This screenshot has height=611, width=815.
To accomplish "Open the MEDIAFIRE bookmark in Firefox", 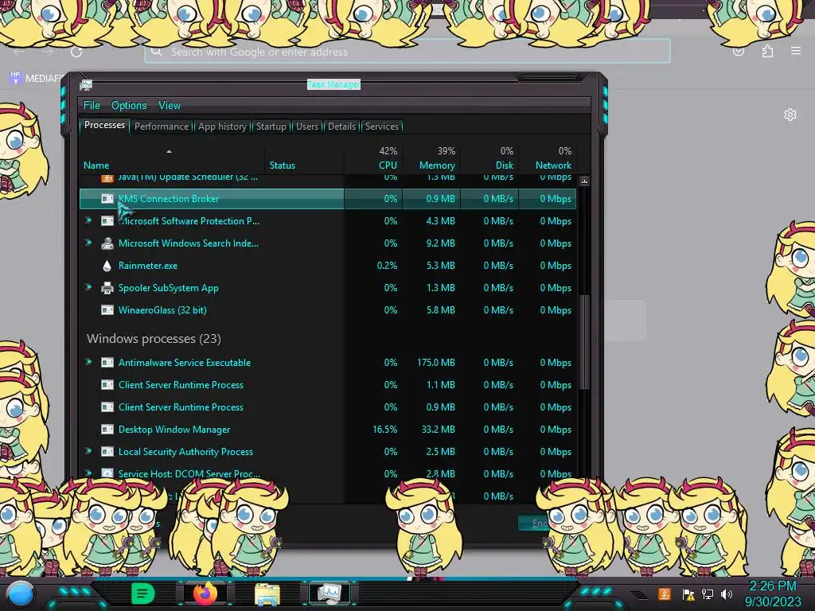I will coord(37,79).
